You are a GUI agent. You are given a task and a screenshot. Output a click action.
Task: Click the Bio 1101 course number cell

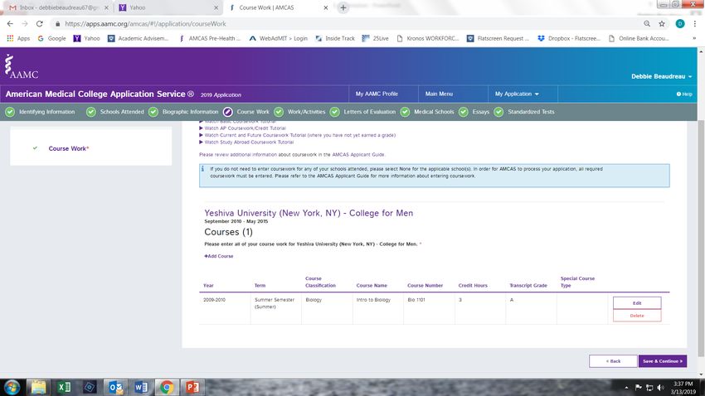tap(416, 300)
